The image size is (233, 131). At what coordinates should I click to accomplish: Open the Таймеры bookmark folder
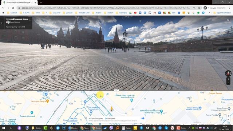(x=121, y=13)
